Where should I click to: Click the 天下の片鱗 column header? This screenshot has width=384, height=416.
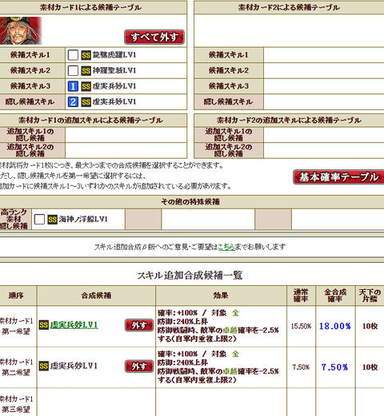click(370, 295)
